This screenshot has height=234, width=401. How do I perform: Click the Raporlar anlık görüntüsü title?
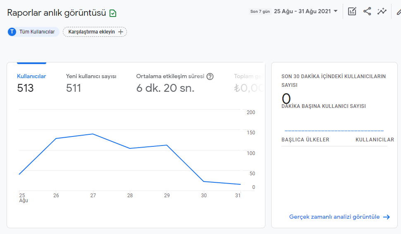point(57,13)
